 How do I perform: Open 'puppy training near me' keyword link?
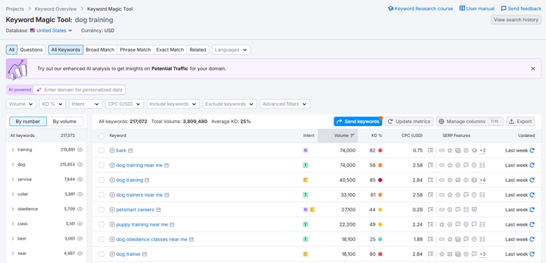click(142, 224)
